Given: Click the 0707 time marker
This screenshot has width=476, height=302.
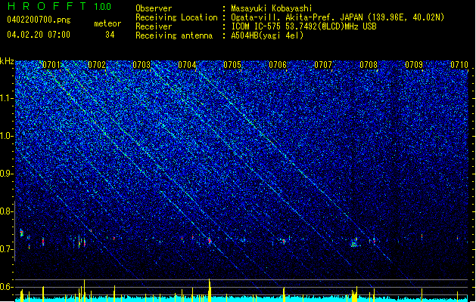Looking at the screenshot, I should (323, 65).
